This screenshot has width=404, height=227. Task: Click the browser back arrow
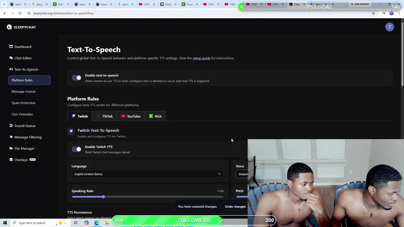[x=5, y=13]
